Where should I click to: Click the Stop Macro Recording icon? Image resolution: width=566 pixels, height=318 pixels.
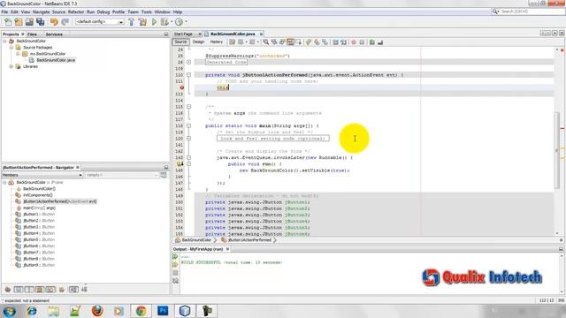tap(362, 42)
